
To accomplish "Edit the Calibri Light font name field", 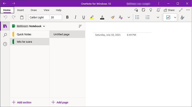I will [x=39, y=17].
